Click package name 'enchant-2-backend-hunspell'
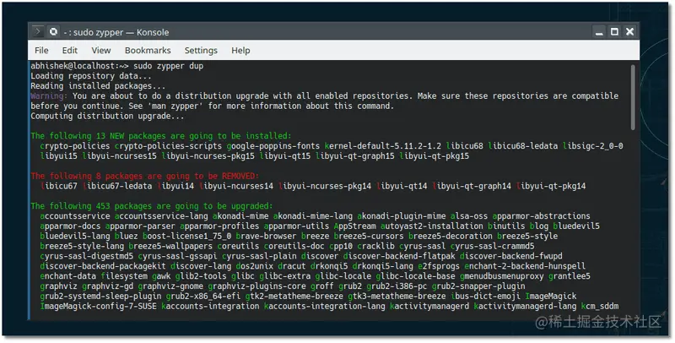 [x=525, y=266]
